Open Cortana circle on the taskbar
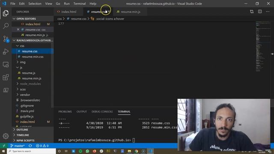 click(60, 151)
